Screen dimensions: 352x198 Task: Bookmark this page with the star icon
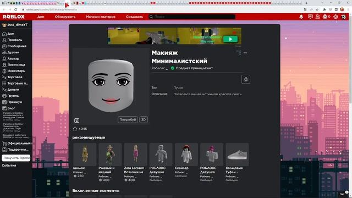[x=317, y=9]
